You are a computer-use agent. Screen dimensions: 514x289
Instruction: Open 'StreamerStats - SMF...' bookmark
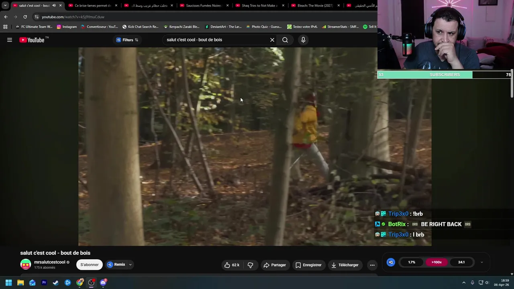point(340,27)
